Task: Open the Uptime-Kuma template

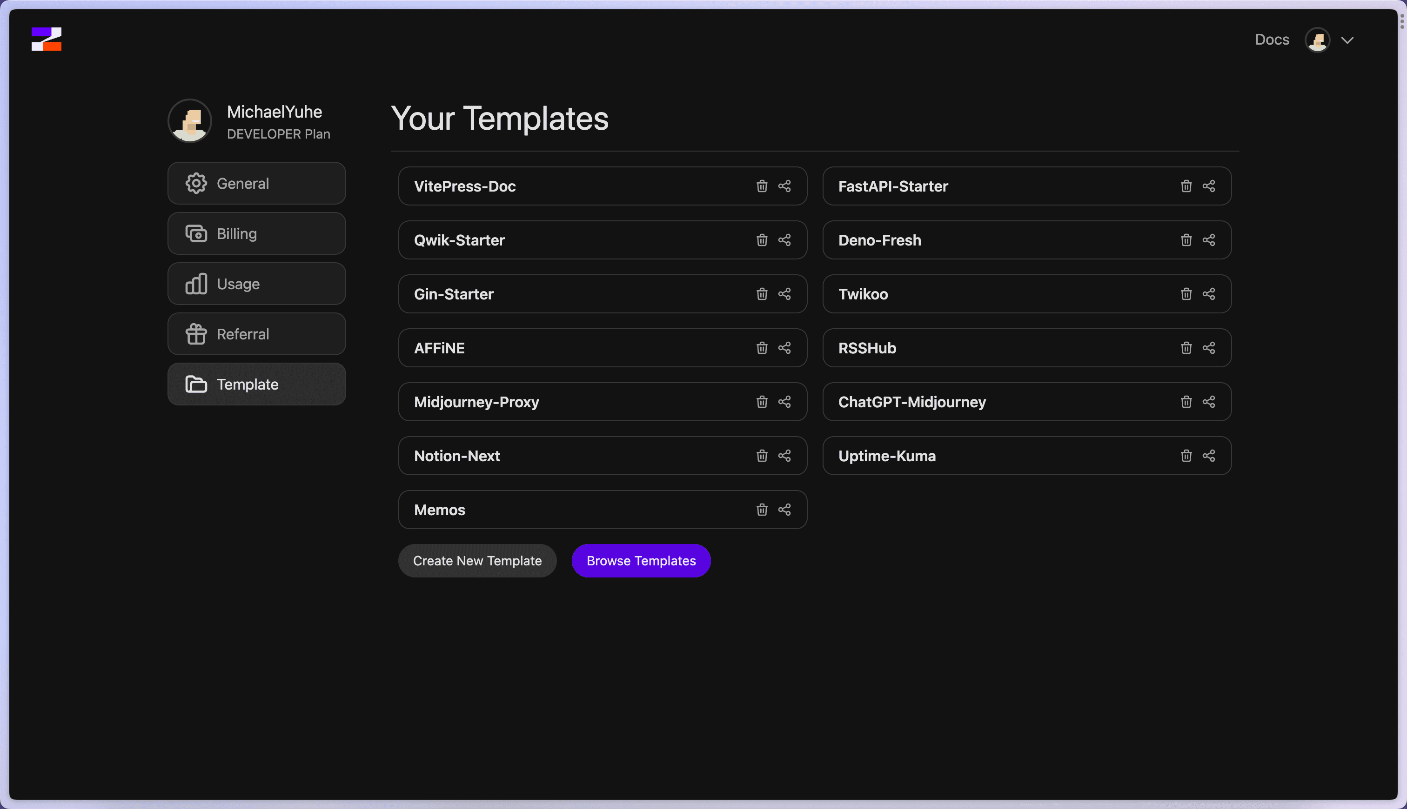Action: tap(1027, 456)
